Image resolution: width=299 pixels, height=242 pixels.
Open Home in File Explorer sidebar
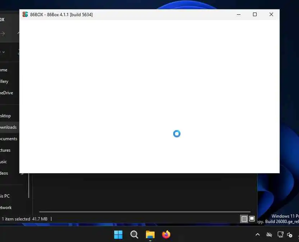[4, 70]
